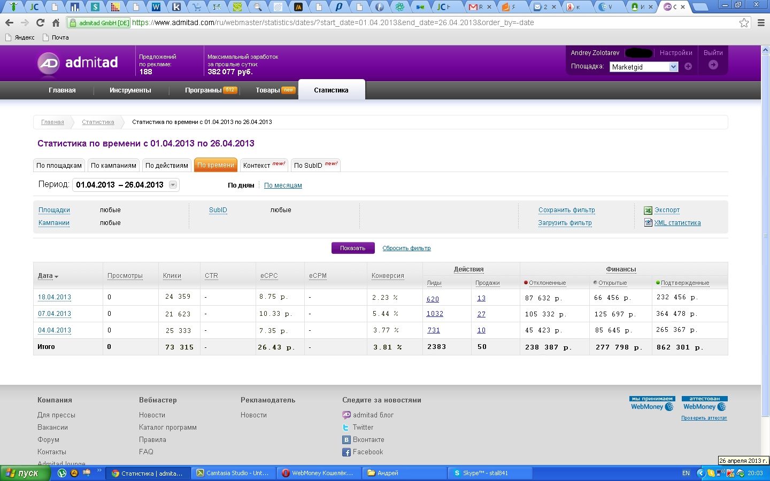Click the uTorrent quick launch icon
This screenshot has width=770, height=481.
click(x=62, y=473)
